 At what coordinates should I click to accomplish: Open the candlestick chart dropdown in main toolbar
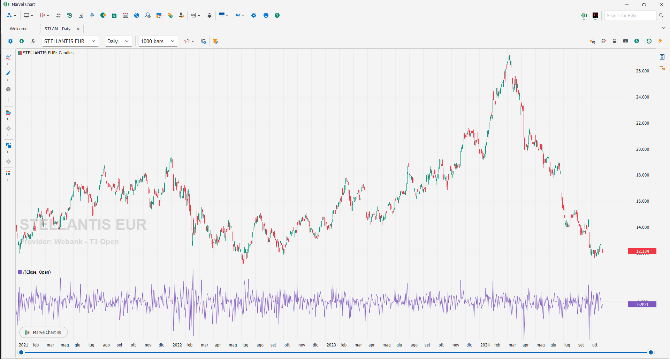point(45,15)
